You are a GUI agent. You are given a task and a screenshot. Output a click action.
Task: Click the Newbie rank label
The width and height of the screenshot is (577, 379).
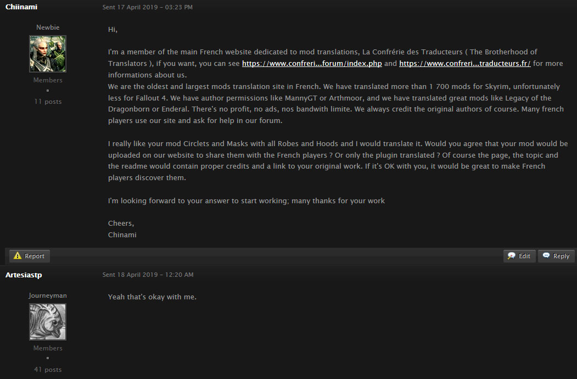pos(48,27)
